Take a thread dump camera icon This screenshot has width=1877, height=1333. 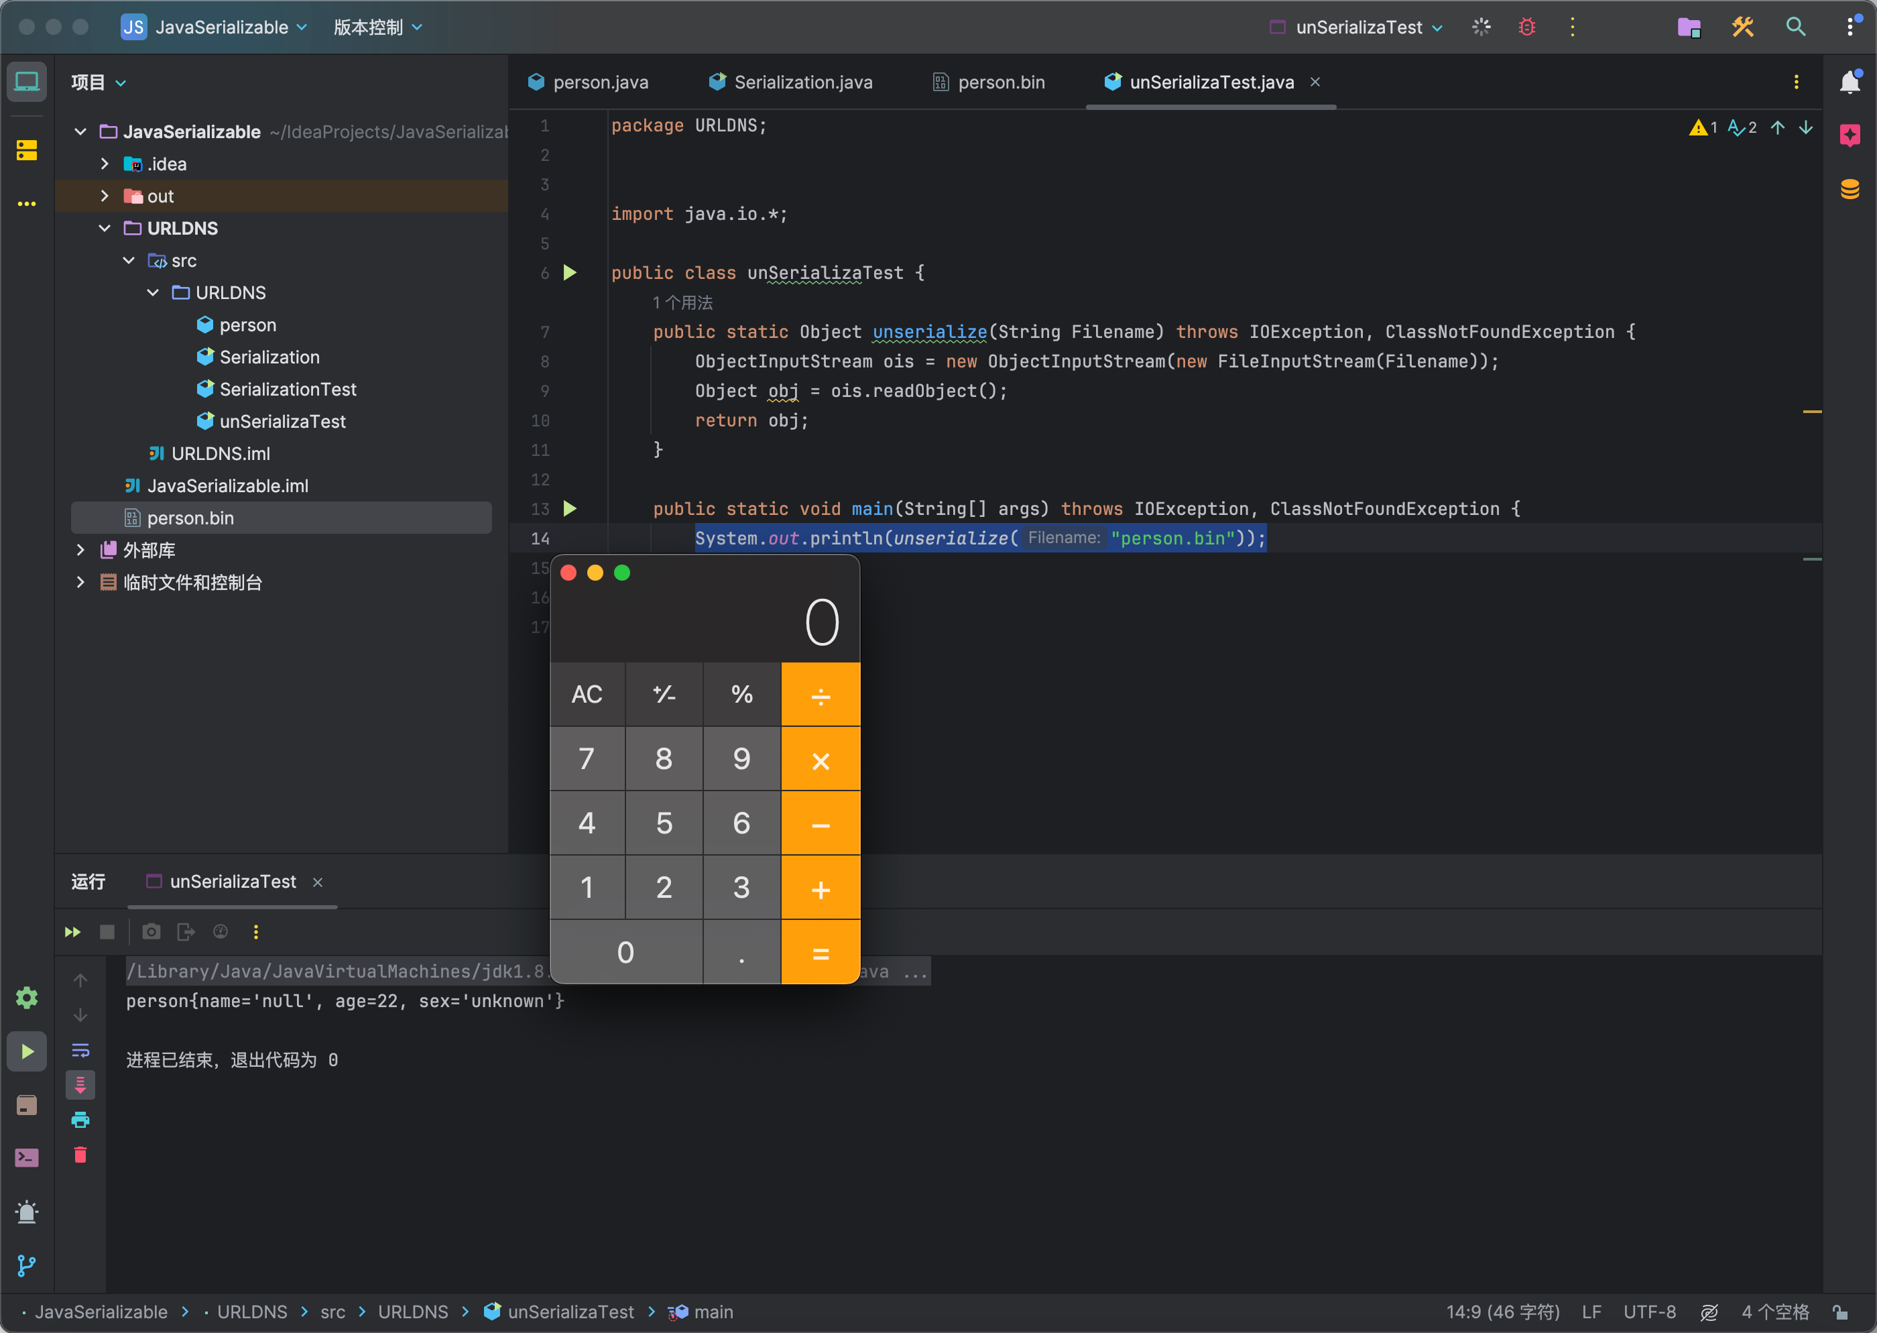tap(151, 931)
